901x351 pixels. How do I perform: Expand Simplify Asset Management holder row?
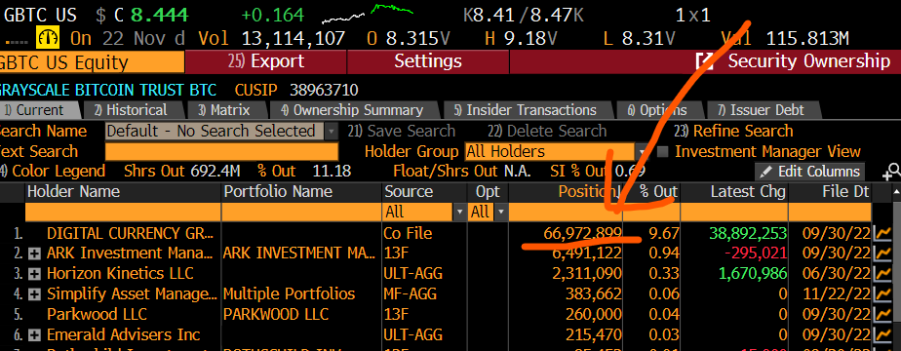pyautogui.click(x=34, y=294)
